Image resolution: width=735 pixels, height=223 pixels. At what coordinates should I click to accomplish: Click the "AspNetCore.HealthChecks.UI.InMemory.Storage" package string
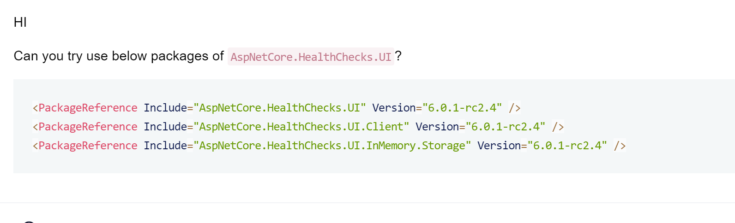point(332,146)
